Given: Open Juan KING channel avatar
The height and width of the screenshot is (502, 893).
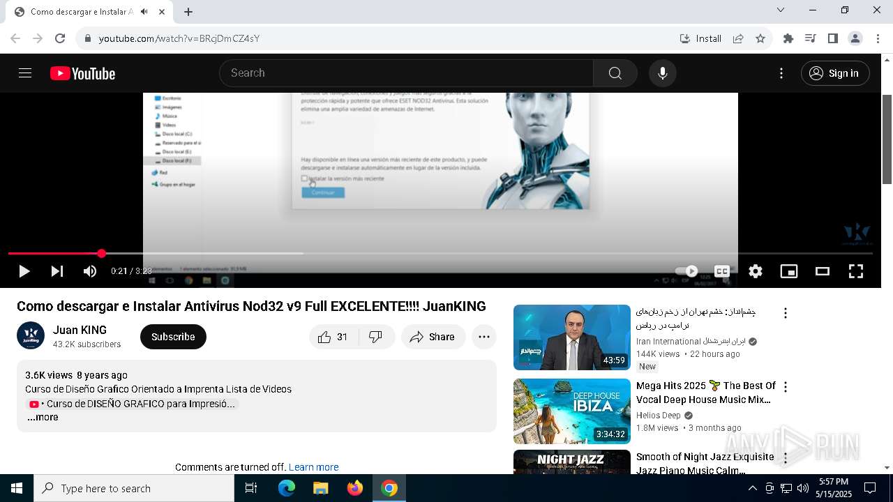Looking at the screenshot, I should click(31, 335).
